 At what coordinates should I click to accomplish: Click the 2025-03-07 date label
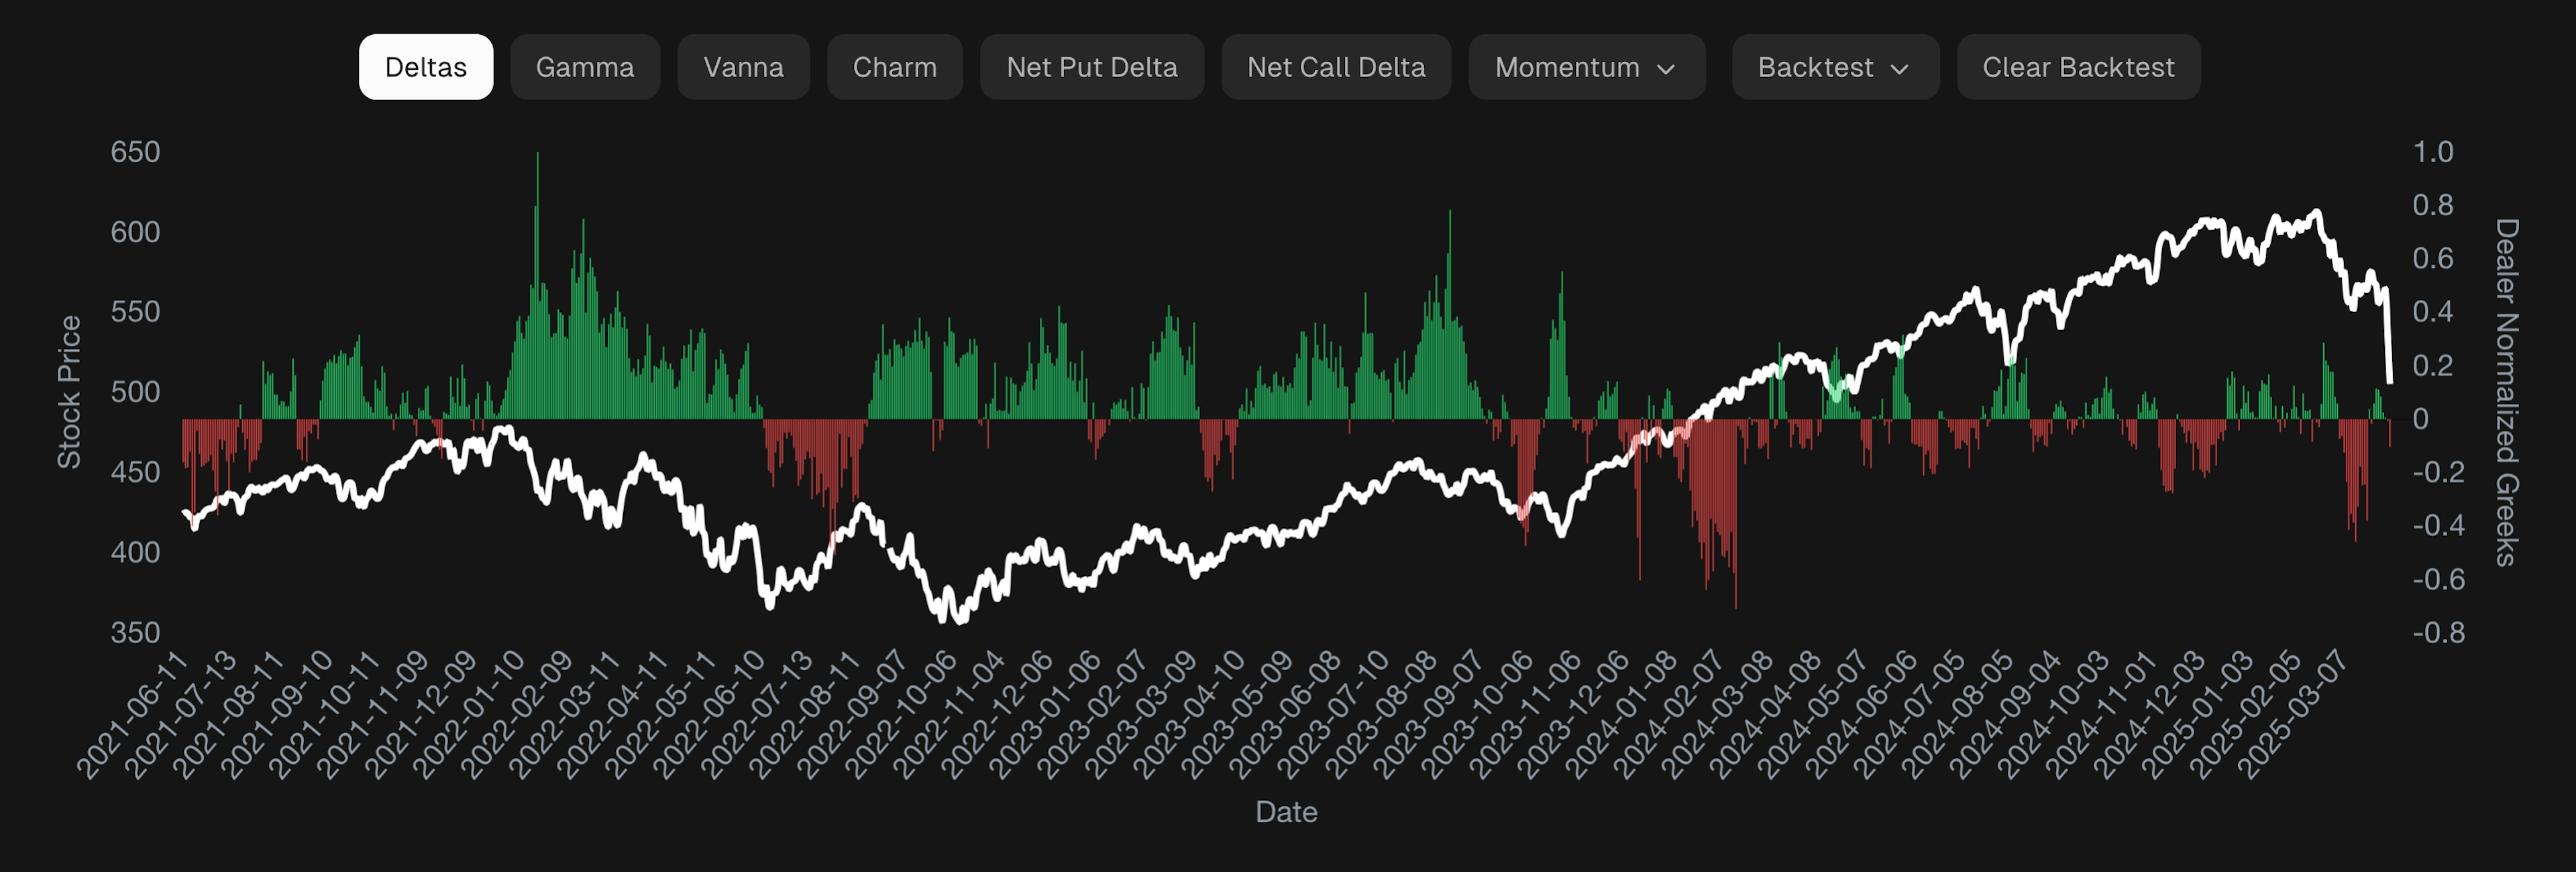pyautogui.click(x=2293, y=714)
